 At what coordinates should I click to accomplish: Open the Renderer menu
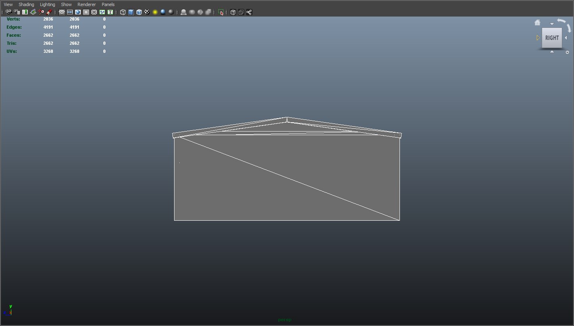point(86,4)
